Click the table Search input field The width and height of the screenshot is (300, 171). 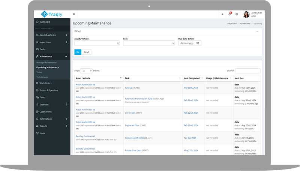pos(248,71)
